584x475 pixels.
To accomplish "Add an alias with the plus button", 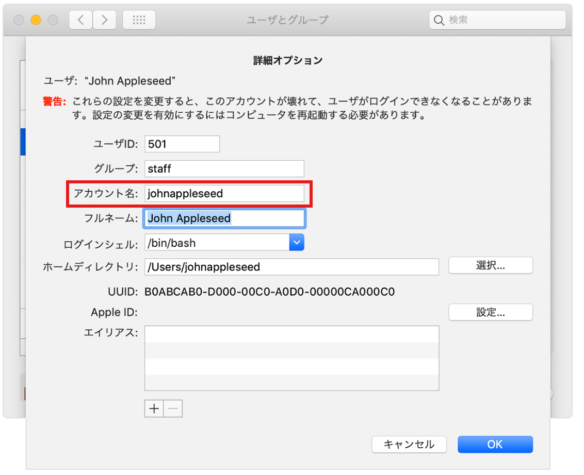I will [x=154, y=409].
